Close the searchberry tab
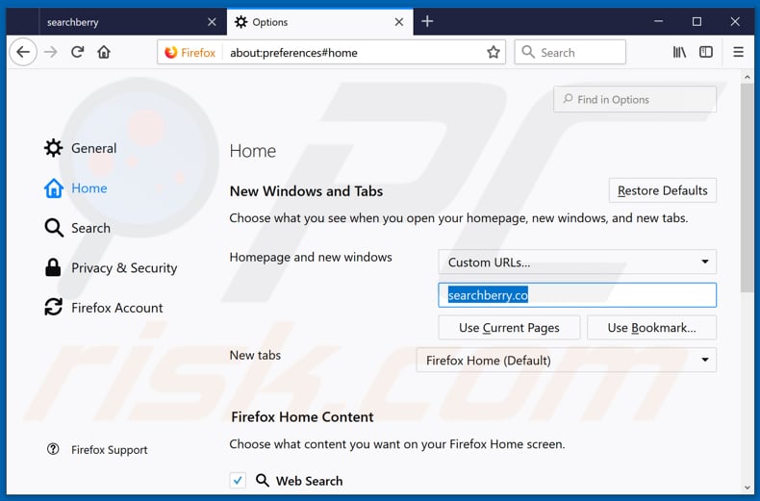760x501 pixels. (212, 22)
